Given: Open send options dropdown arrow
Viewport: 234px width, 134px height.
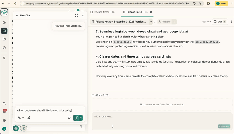Looking at the screenshot, I should click(81, 118).
